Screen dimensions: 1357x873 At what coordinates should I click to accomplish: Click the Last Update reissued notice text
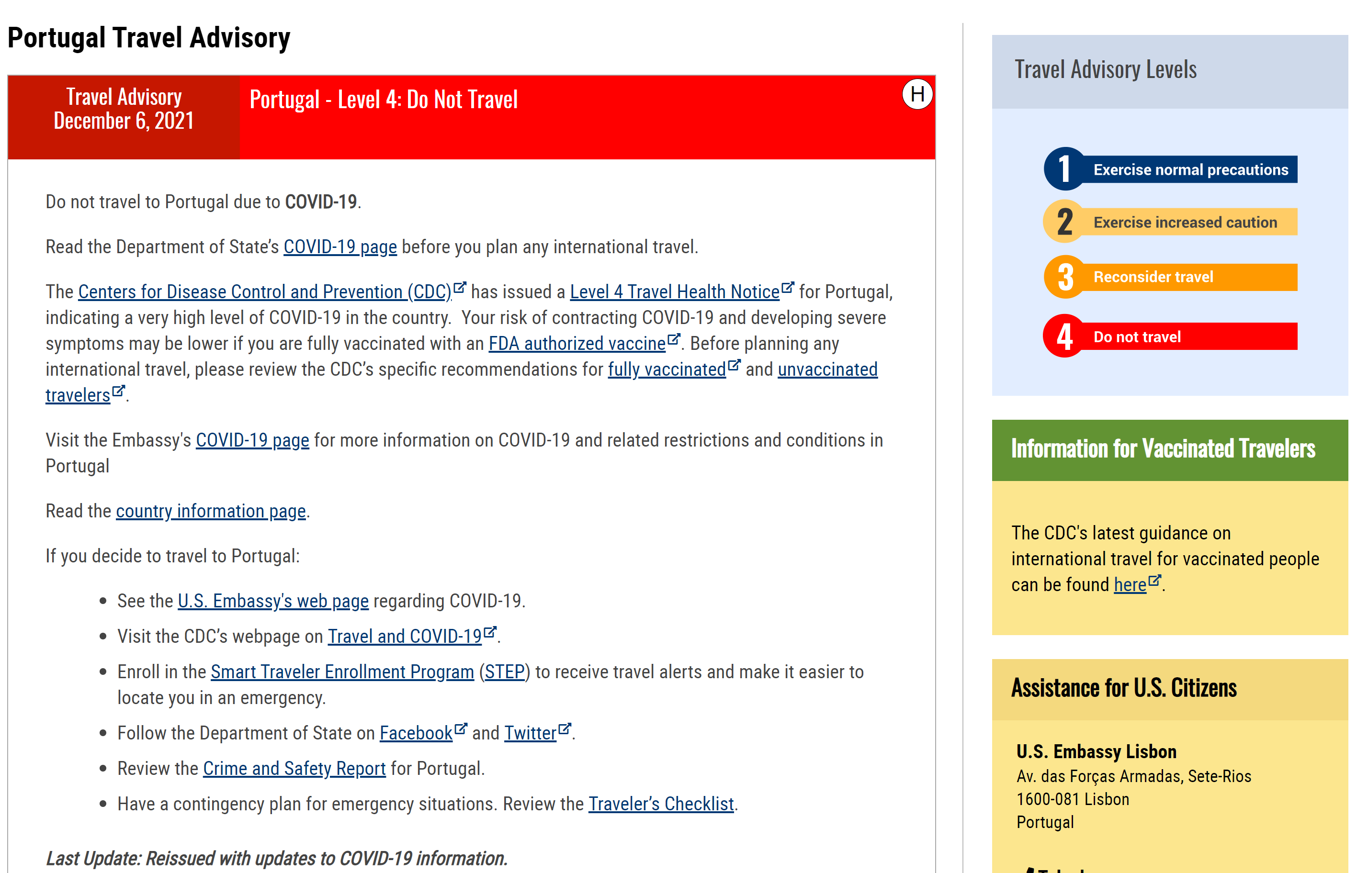(x=277, y=858)
